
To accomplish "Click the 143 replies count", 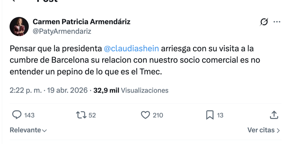I will pyautogui.click(x=29, y=115).
